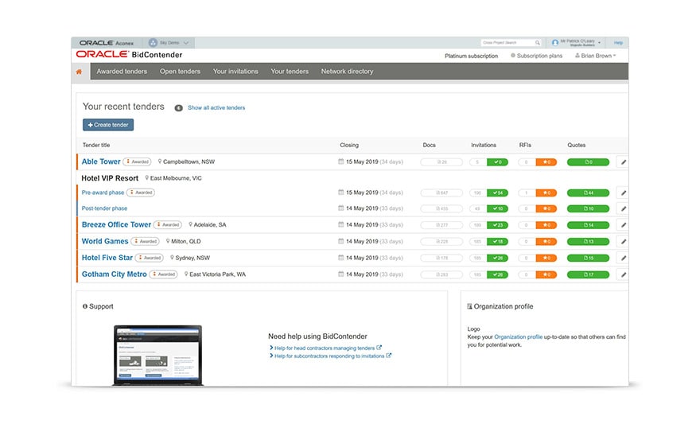Click the info badge beside Your recent tenders
Viewport: 700px width, 424px height.
[x=178, y=108]
